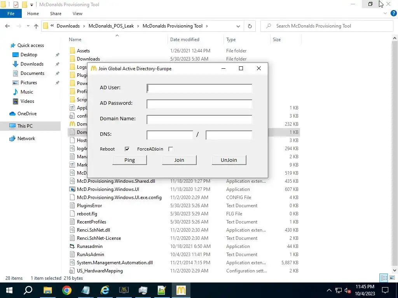Viewport: 398px width, 298px height.
Task: Select the Runasadmin application icon
Action: (x=72, y=246)
